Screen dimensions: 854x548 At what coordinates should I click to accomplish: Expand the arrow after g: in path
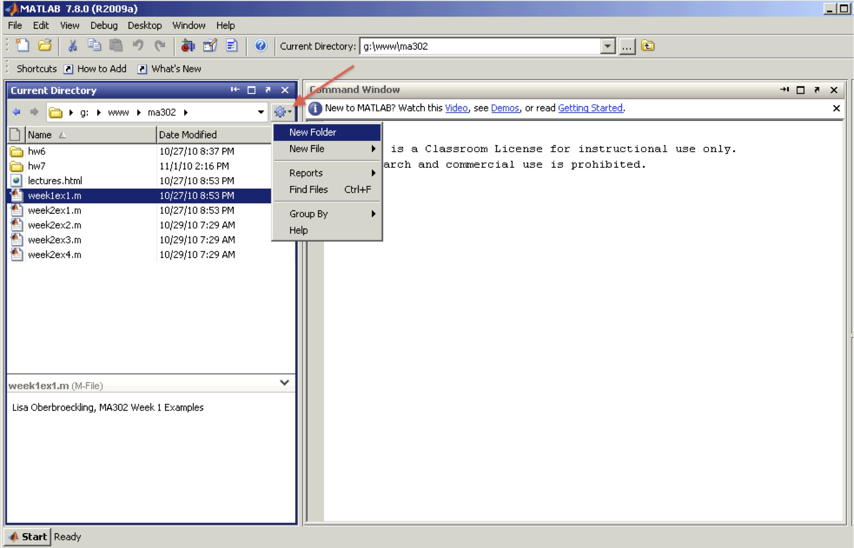pos(99,113)
